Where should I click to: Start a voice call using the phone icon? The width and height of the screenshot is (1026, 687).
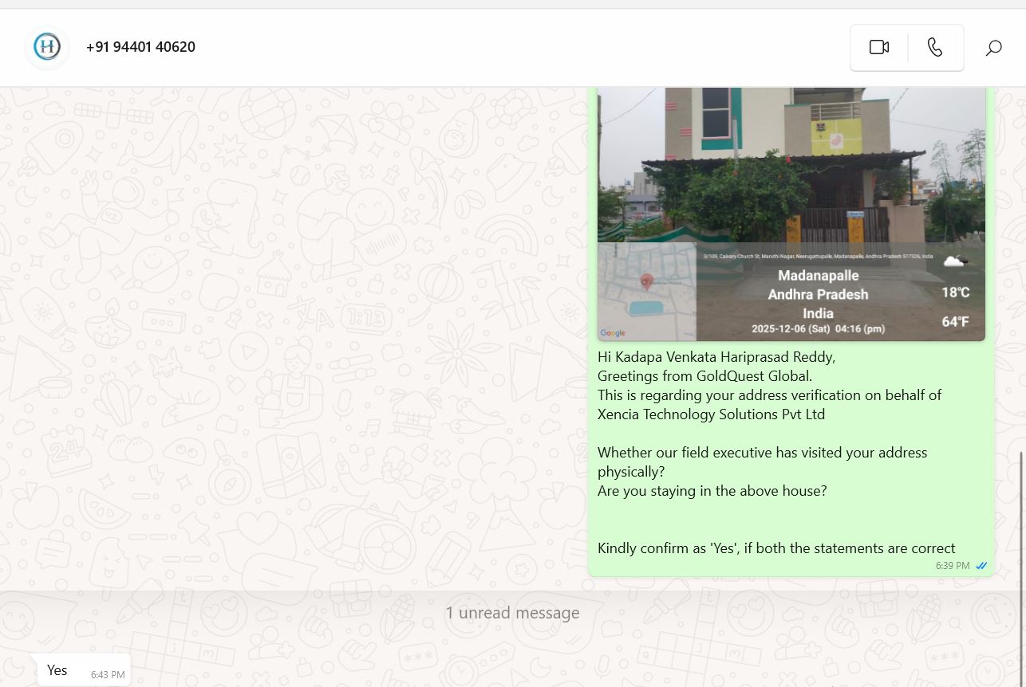(935, 48)
